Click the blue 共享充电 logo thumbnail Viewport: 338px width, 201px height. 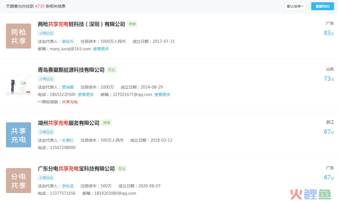[x=19, y=135]
